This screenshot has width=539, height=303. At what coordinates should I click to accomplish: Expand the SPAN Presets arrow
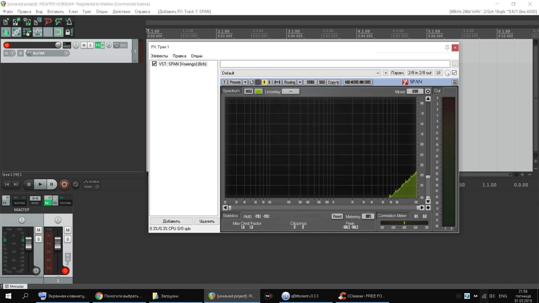coord(245,82)
